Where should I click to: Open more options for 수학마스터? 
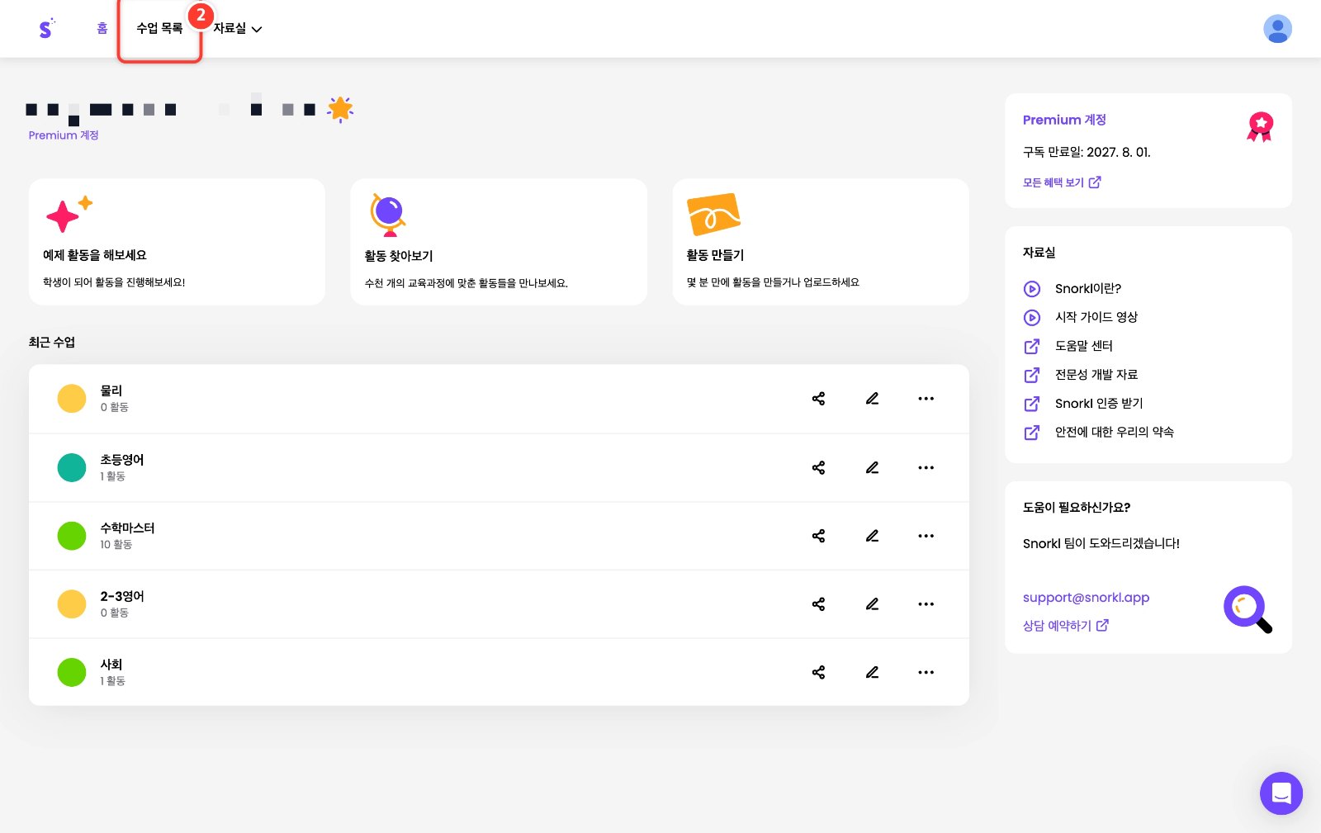coord(926,536)
